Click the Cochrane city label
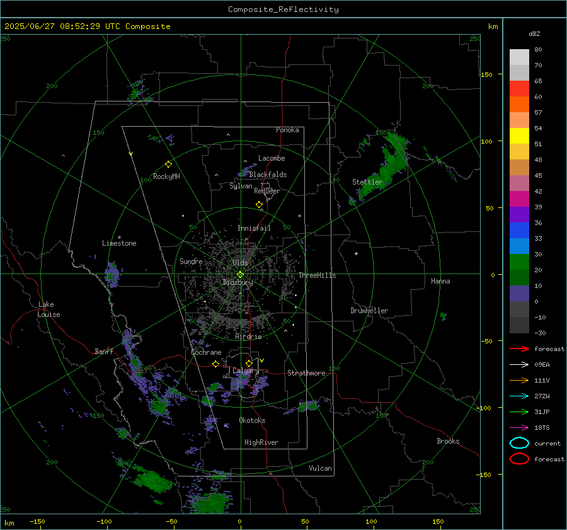 (206, 352)
